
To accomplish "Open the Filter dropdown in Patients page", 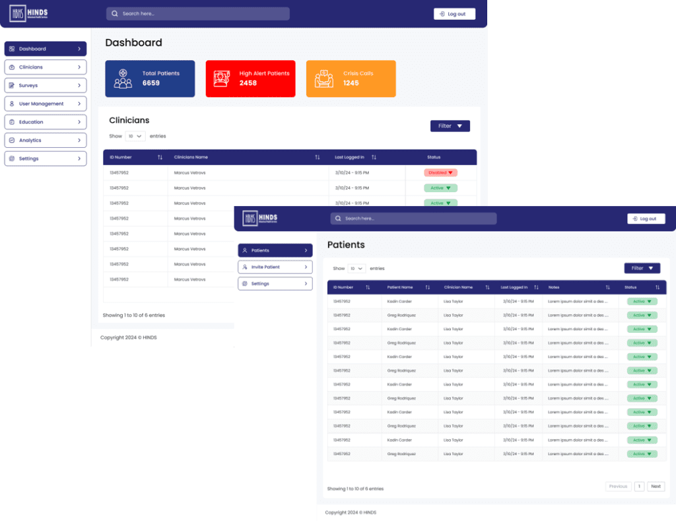I will click(642, 268).
